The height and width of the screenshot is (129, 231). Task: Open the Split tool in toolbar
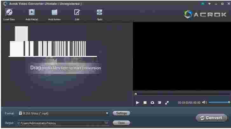[99, 12]
